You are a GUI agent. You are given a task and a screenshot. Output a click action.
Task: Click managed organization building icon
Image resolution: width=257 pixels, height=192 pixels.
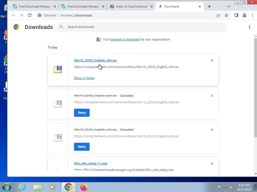98,39
